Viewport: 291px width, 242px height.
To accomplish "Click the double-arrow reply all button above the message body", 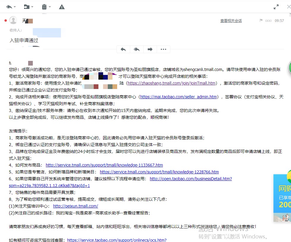I will 137,49.
